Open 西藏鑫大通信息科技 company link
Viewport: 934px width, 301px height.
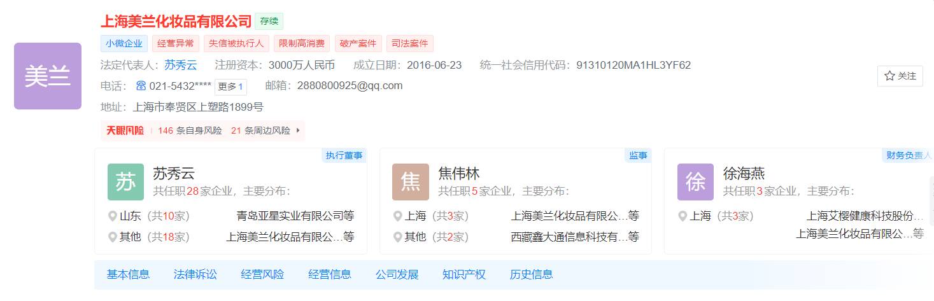point(575,237)
